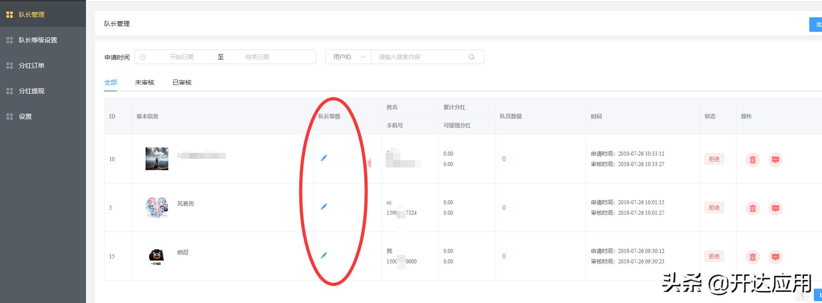Click previous page arrow at bottom right

(x=802, y=295)
